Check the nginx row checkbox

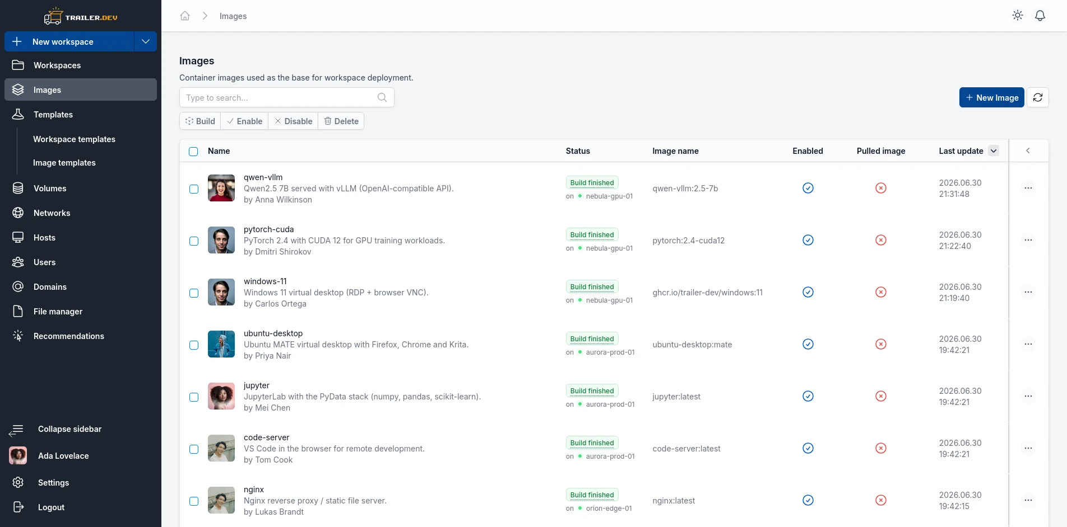(x=194, y=501)
